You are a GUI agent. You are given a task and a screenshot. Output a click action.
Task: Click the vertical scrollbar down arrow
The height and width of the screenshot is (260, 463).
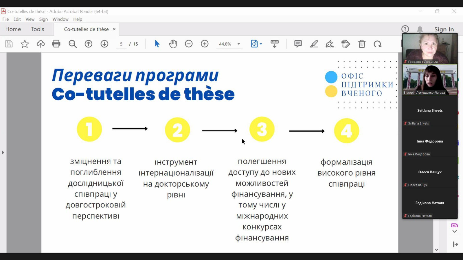point(436,250)
